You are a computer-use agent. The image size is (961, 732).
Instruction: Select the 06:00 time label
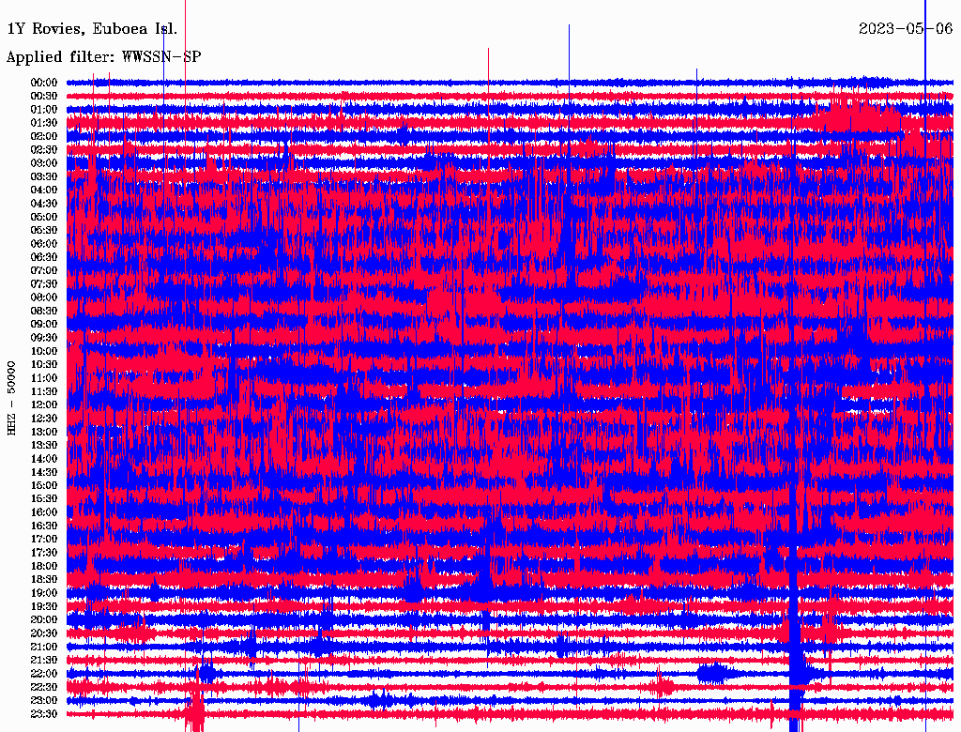[44, 244]
